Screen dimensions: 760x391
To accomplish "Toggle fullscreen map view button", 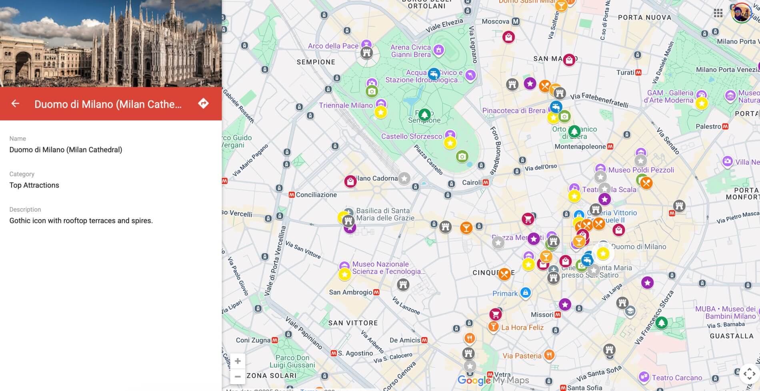I will click(749, 374).
